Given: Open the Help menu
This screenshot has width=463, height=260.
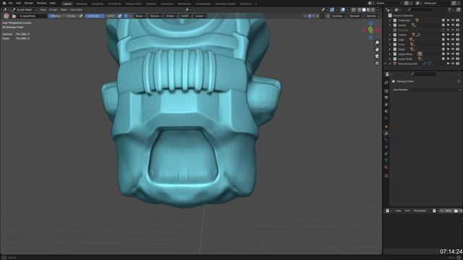Looking at the screenshot, I should coord(53,3).
